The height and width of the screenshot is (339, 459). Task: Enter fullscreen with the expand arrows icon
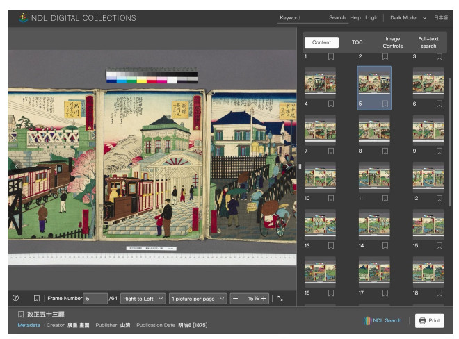coord(280,299)
